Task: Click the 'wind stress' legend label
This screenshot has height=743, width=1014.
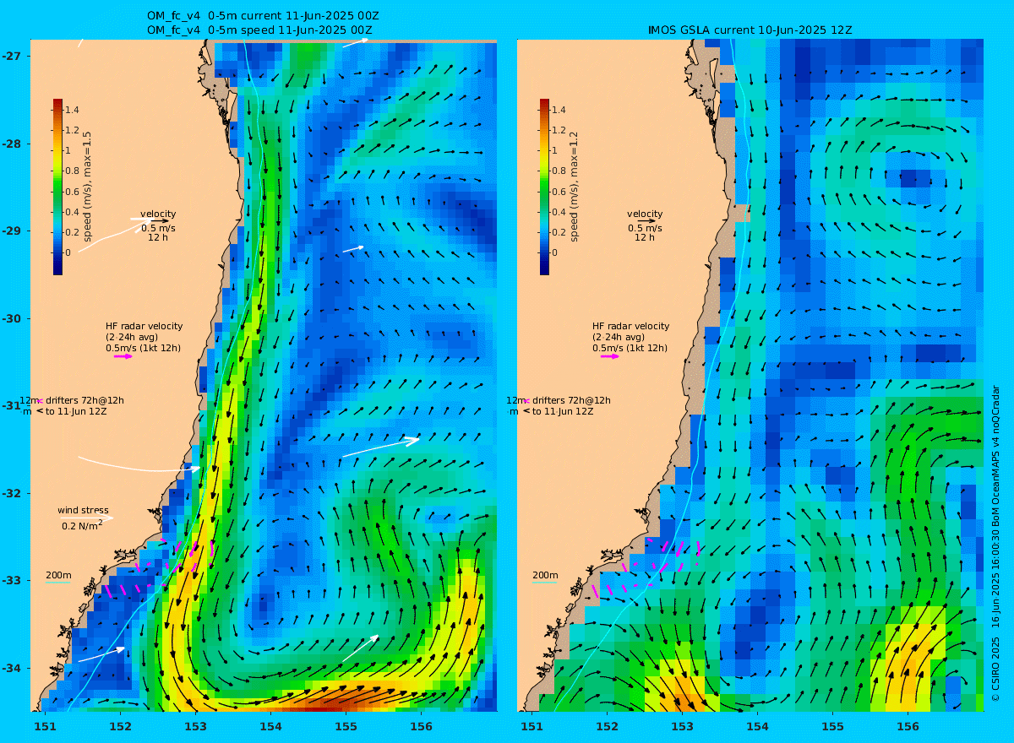Action: point(83,510)
